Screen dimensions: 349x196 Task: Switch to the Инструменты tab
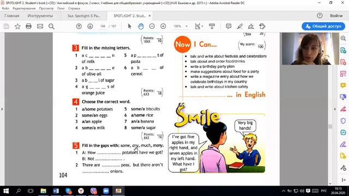tap(40, 16)
